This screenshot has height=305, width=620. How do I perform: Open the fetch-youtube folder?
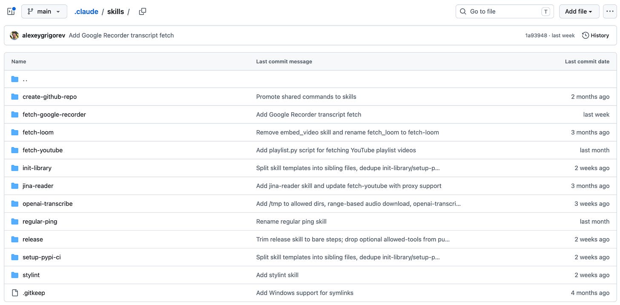tap(43, 150)
